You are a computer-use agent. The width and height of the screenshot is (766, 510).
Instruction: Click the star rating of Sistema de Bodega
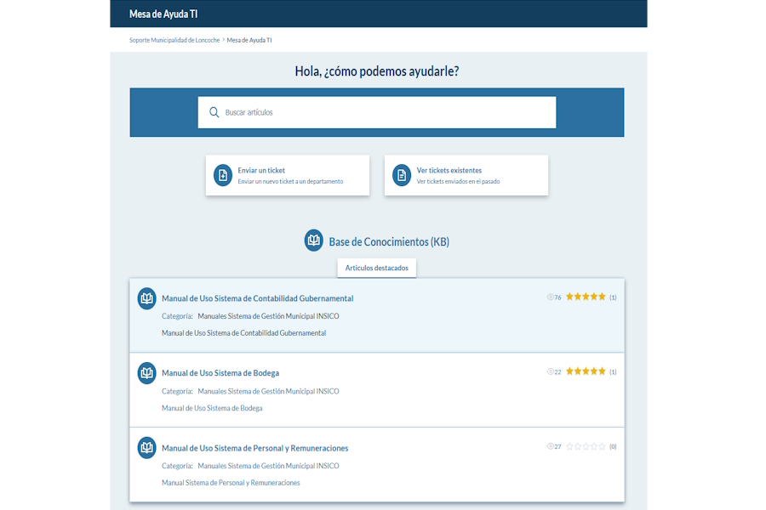coord(586,371)
